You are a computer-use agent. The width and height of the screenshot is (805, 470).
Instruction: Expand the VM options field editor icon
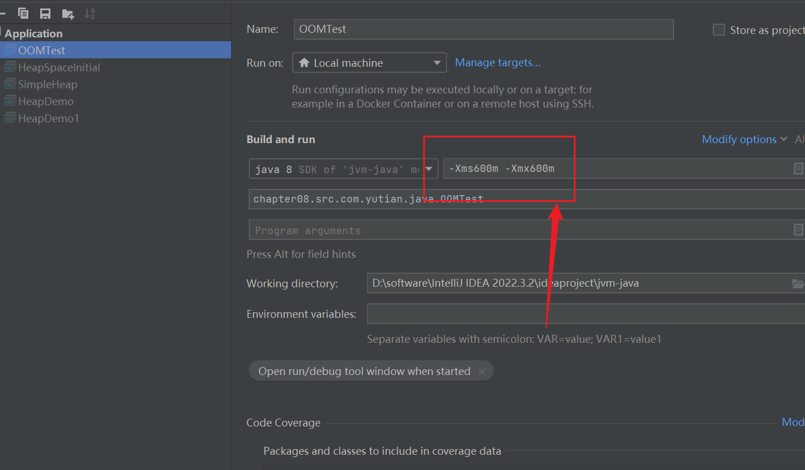point(798,169)
